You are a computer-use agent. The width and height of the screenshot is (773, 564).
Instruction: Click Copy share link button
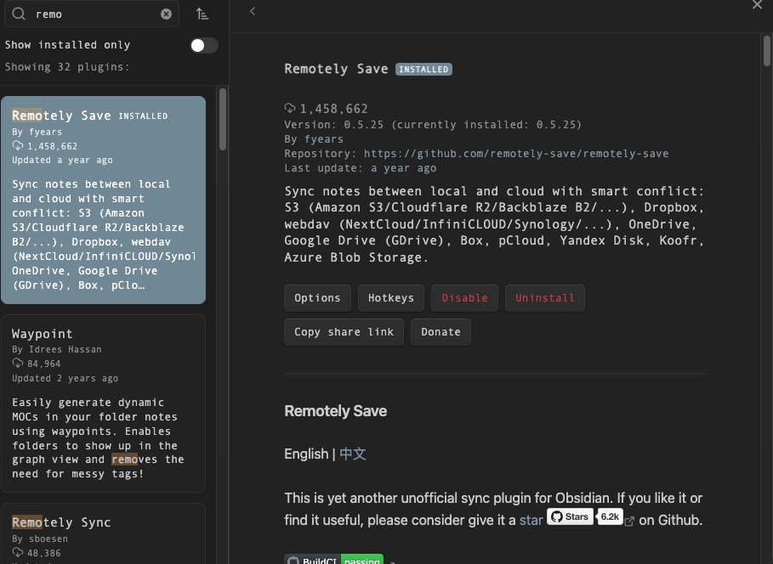point(344,332)
